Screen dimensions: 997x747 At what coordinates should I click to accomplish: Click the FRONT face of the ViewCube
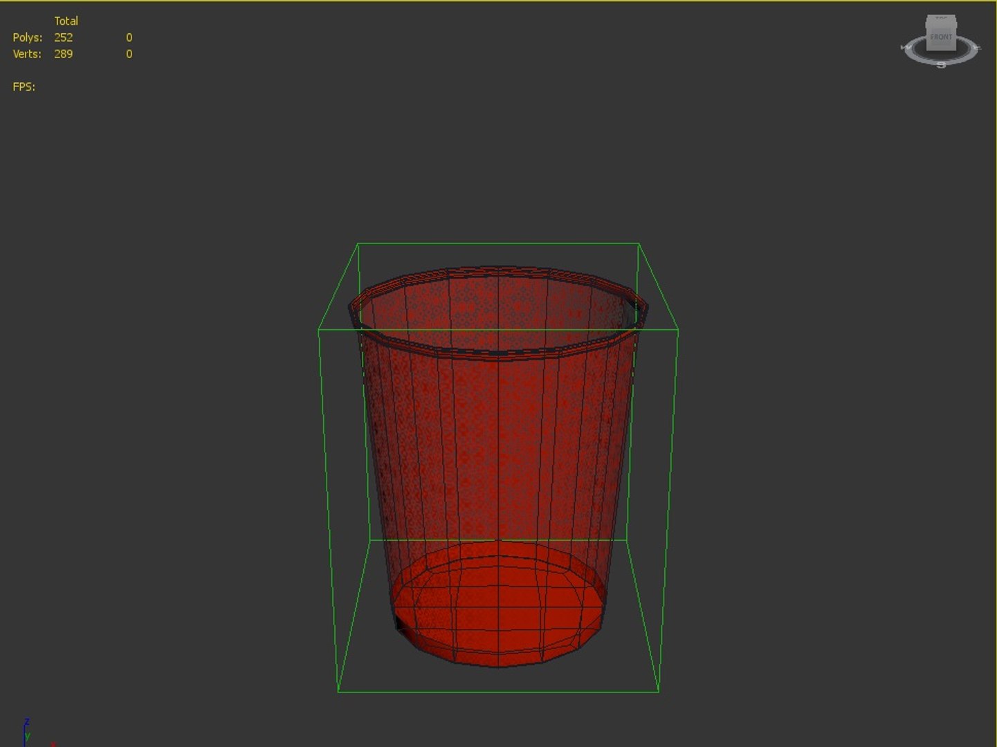(941, 38)
